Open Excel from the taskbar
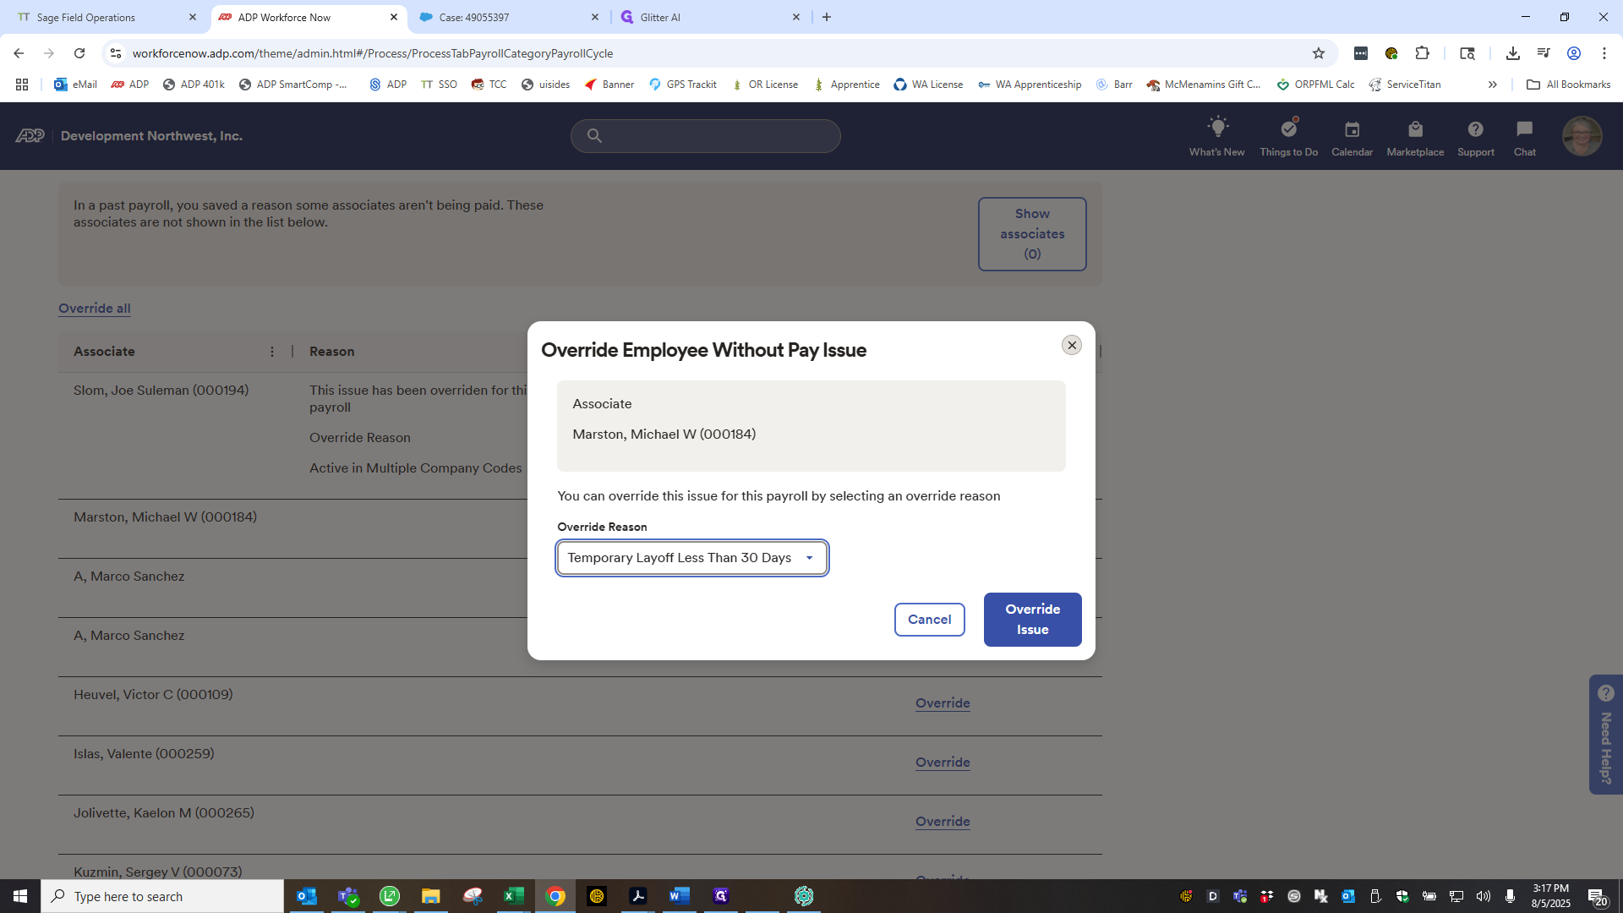1623x913 pixels. (x=514, y=896)
